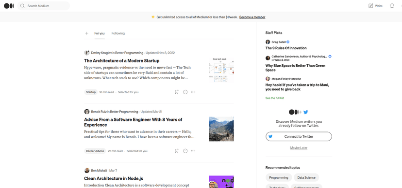Viewport: 402px width, 188px height.
Task: Open The 9 Rules Of Innovation
Action: click(286, 48)
